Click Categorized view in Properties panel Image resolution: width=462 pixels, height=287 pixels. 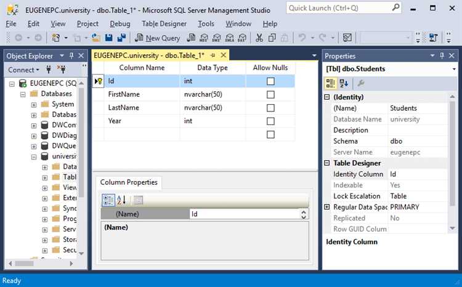[331, 83]
